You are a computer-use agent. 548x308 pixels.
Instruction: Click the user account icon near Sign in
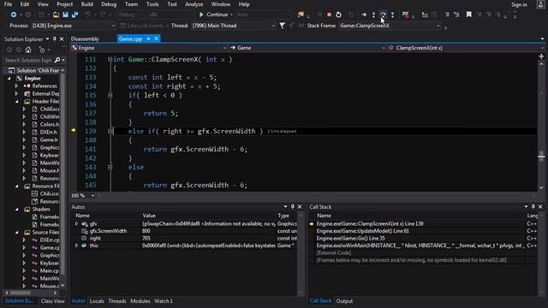click(540, 4)
